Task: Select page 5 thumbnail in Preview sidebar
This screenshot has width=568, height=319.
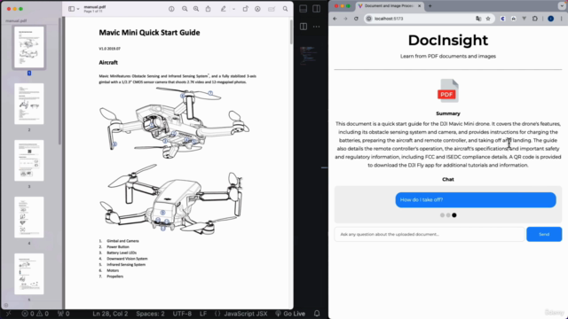Action: point(29,274)
